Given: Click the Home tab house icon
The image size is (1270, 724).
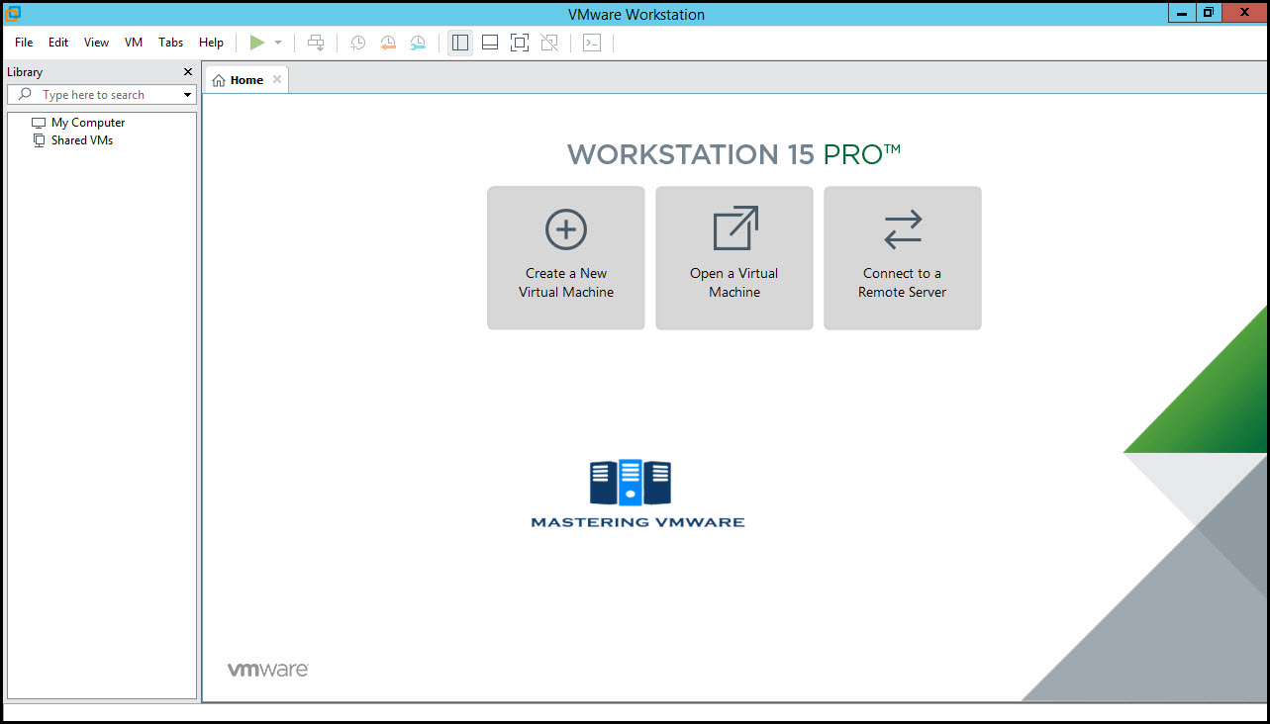Looking at the screenshot, I should pos(219,80).
